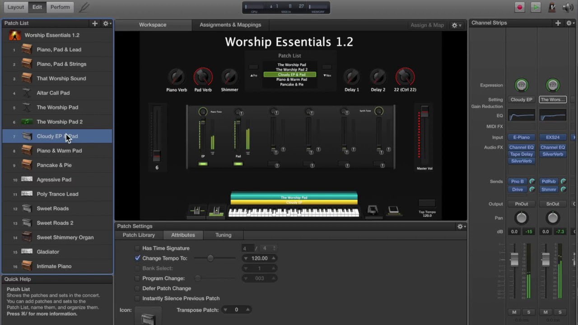Open the PnOut output menu
578x325 pixels.
[x=521, y=204]
